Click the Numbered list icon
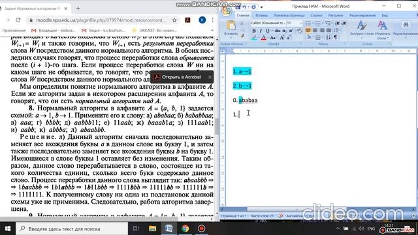 pyautogui.click(x=319, y=23)
